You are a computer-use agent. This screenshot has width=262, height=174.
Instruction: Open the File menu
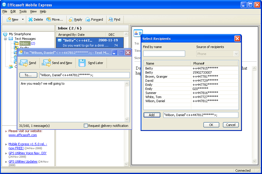point(5,11)
